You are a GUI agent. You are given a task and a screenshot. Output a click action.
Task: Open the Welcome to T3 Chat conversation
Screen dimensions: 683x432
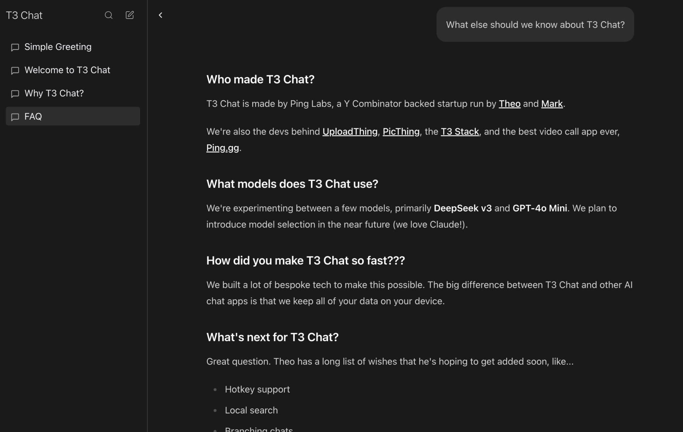click(x=67, y=70)
